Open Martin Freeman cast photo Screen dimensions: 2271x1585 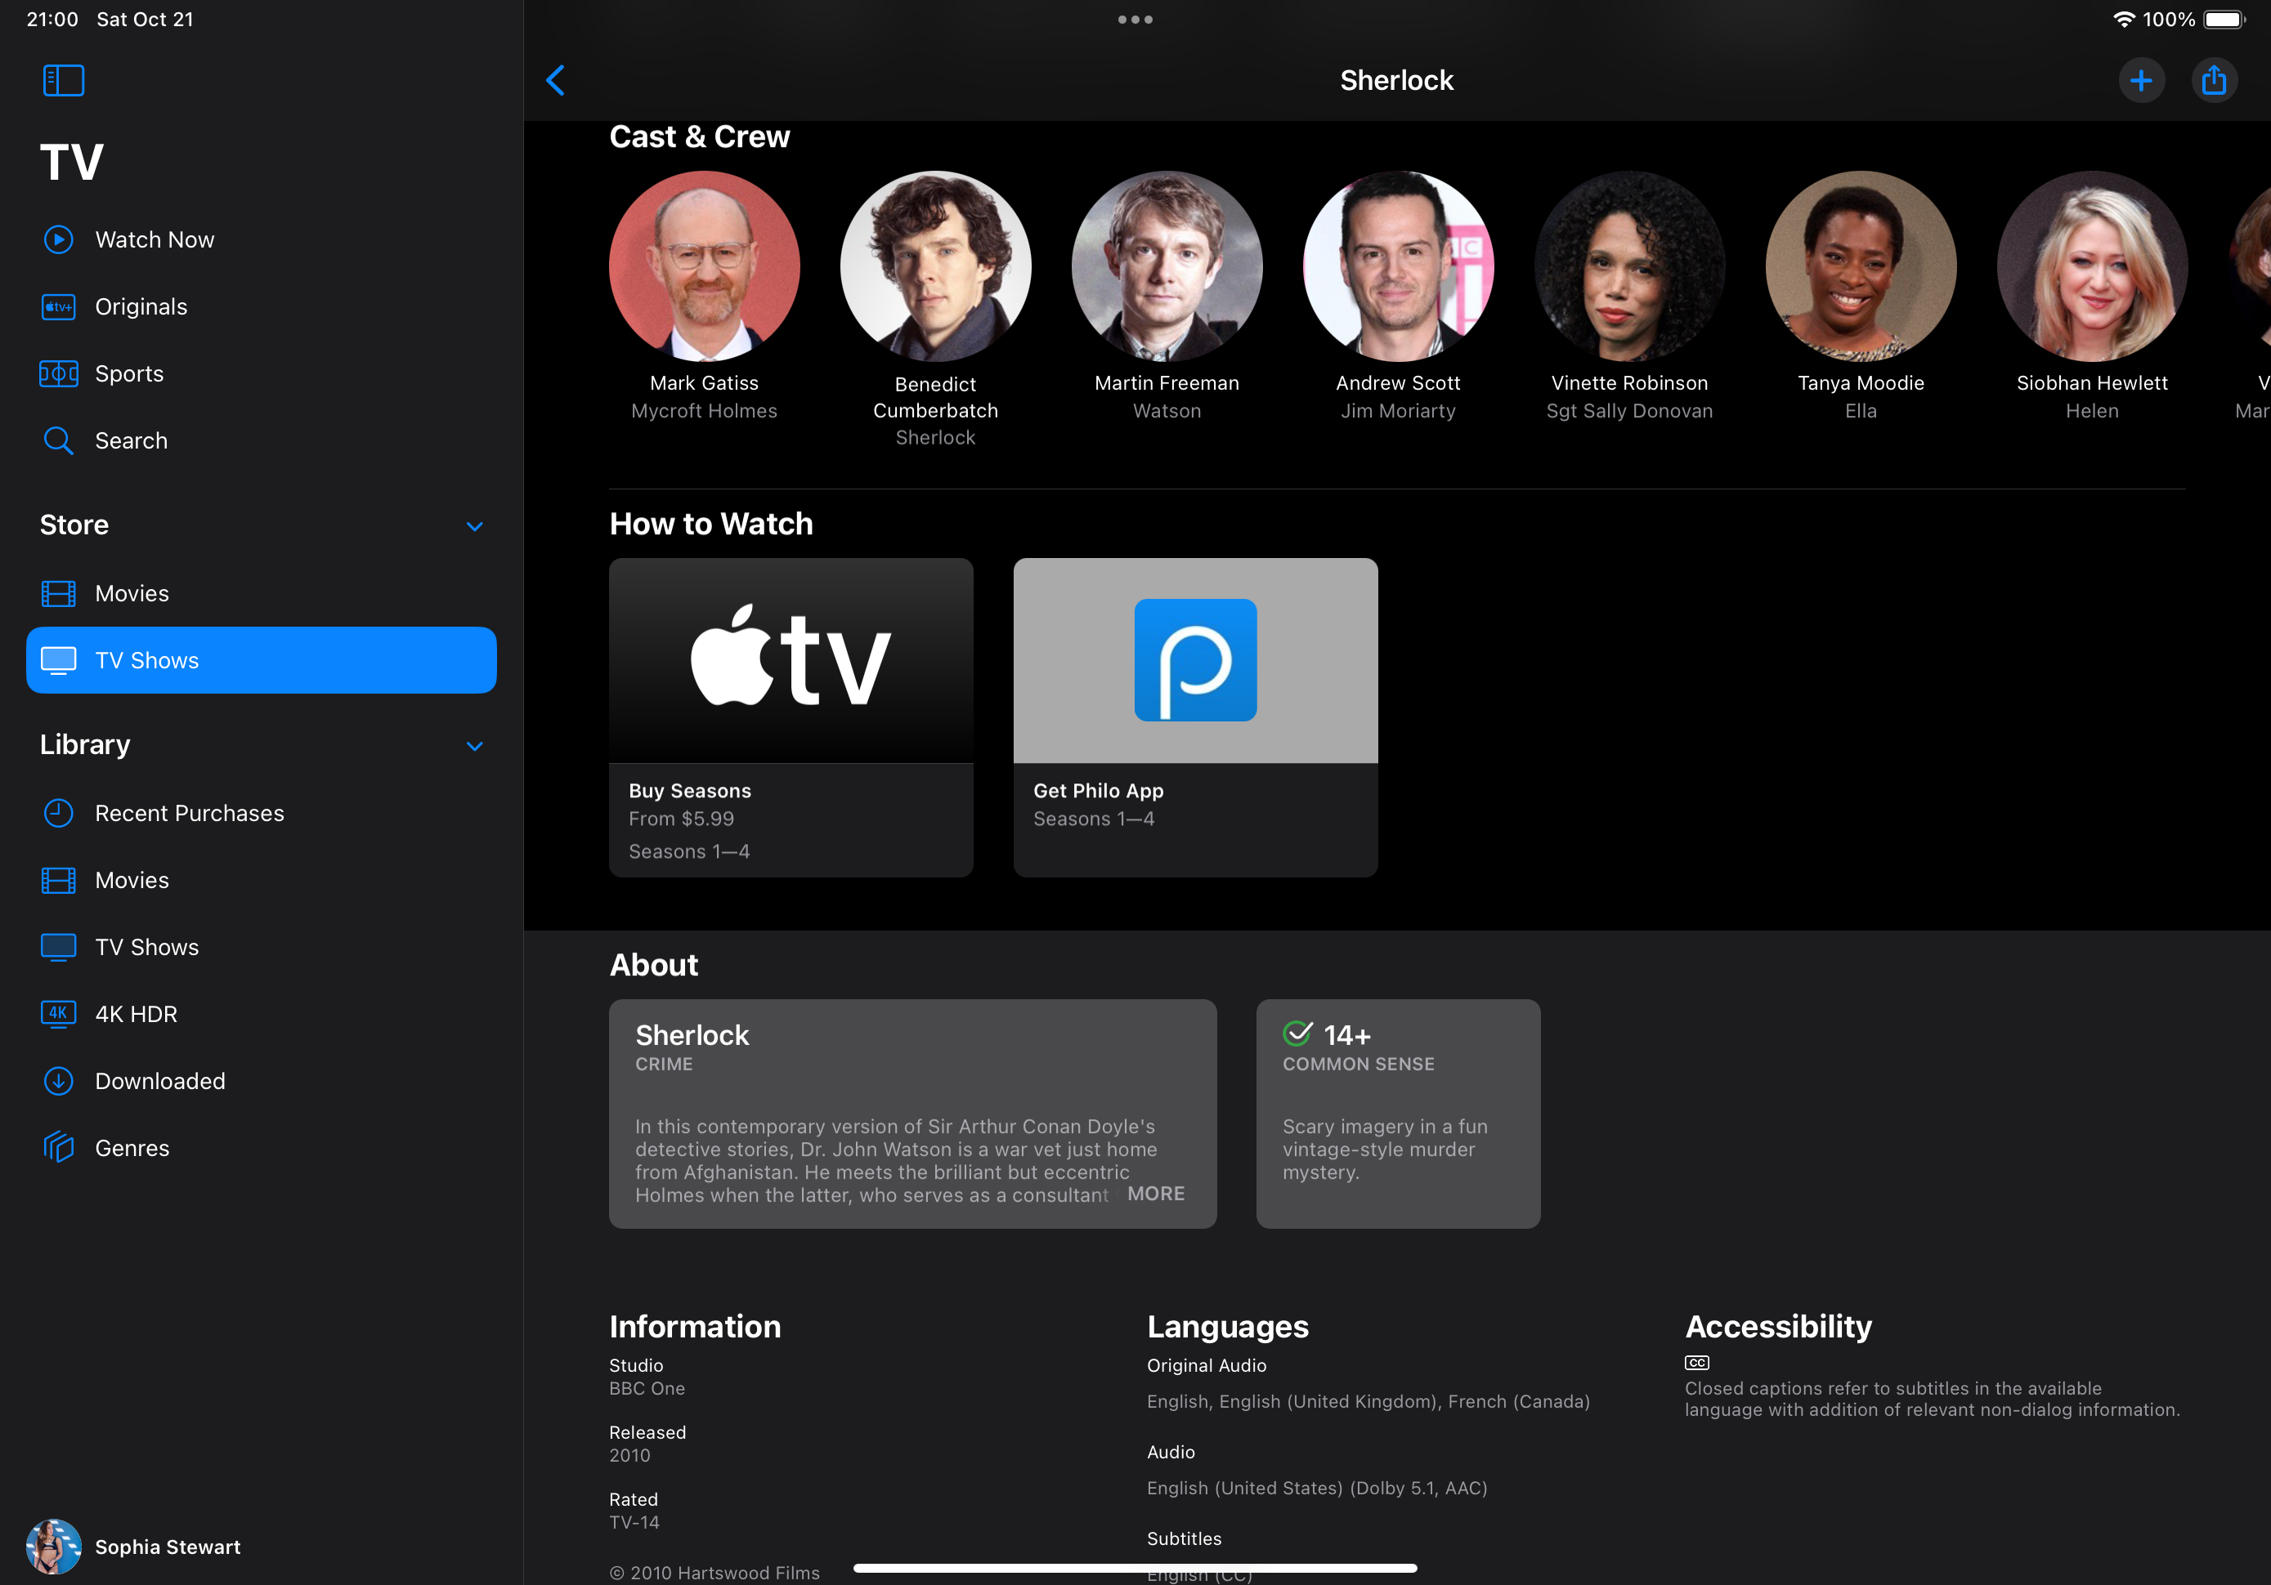tap(1167, 266)
